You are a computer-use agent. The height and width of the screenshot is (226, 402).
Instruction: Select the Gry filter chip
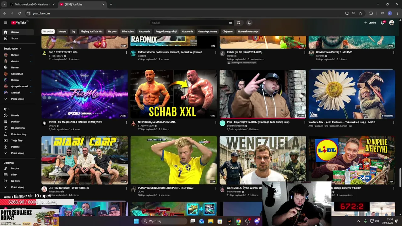tap(73, 31)
